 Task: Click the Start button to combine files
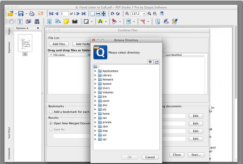pyautogui.click(x=196, y=155)
